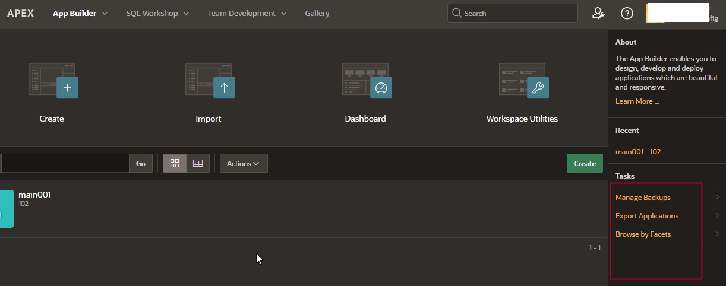Switch to report table view
The image size is (726, 286).
tap(198, 163)
